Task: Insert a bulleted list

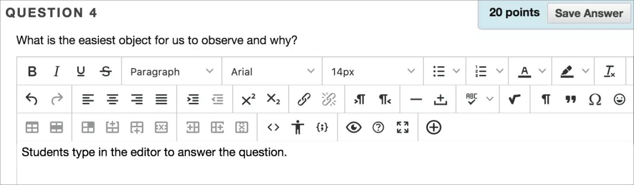Action: [x=438, y=72]
